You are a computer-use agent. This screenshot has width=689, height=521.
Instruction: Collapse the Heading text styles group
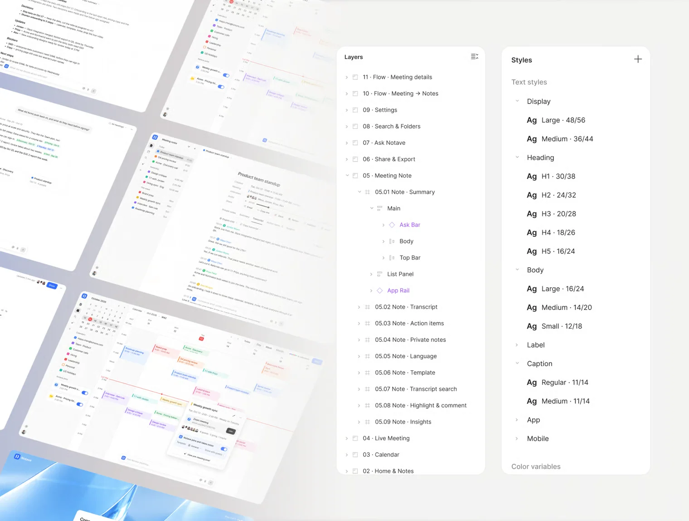click(x=517, y=157)
